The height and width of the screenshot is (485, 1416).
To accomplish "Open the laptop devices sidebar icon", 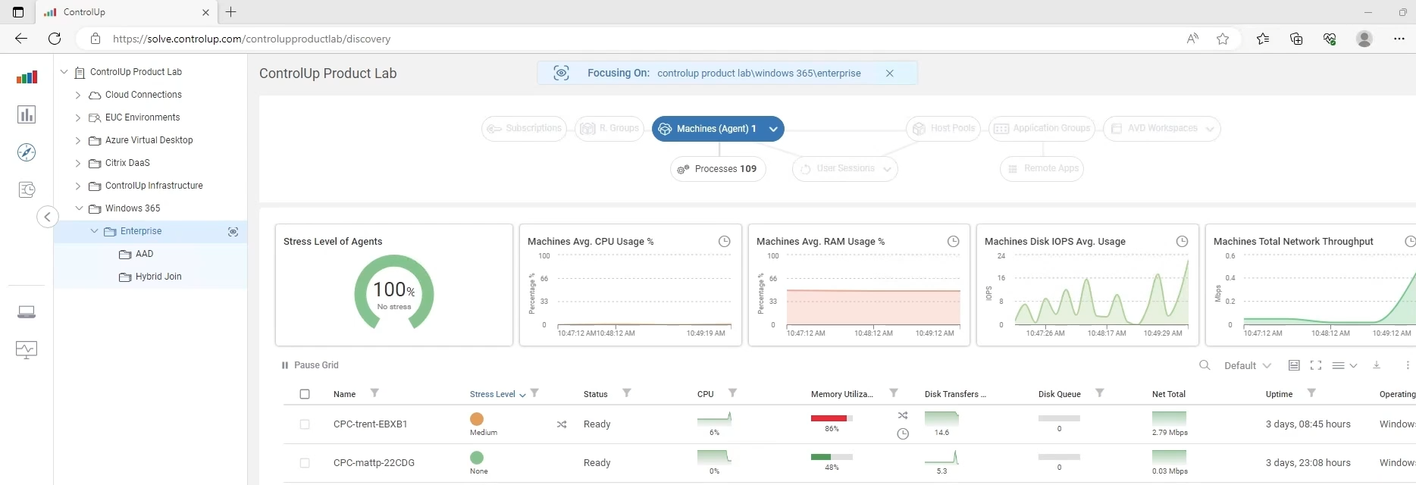I will pos(27,312).
